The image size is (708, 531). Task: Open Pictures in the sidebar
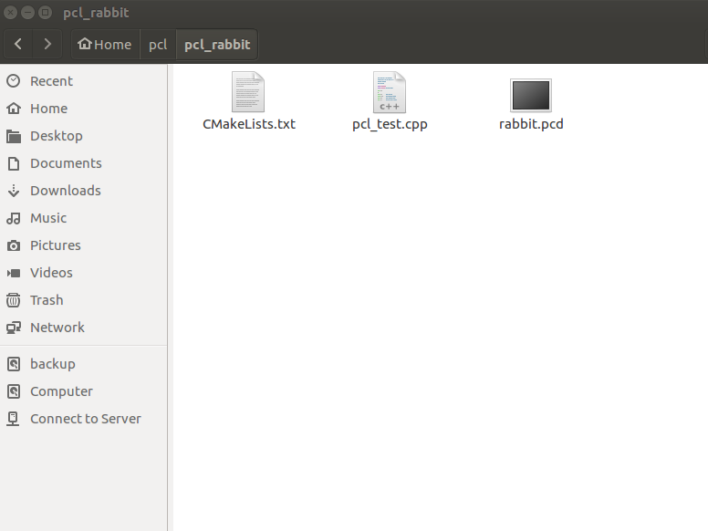click(84, 245)
